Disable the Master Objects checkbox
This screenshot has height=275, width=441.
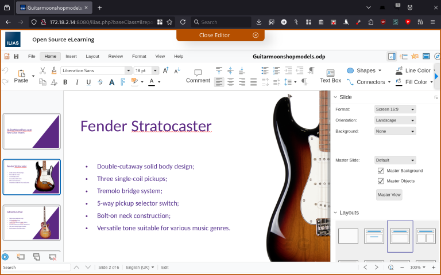(381, 181)
